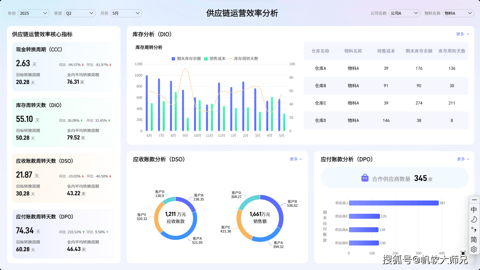Click green legend marker 销售成本
The width and height of the screenshot is (480, 270).
pyautogui.click(x=206, y=59)
